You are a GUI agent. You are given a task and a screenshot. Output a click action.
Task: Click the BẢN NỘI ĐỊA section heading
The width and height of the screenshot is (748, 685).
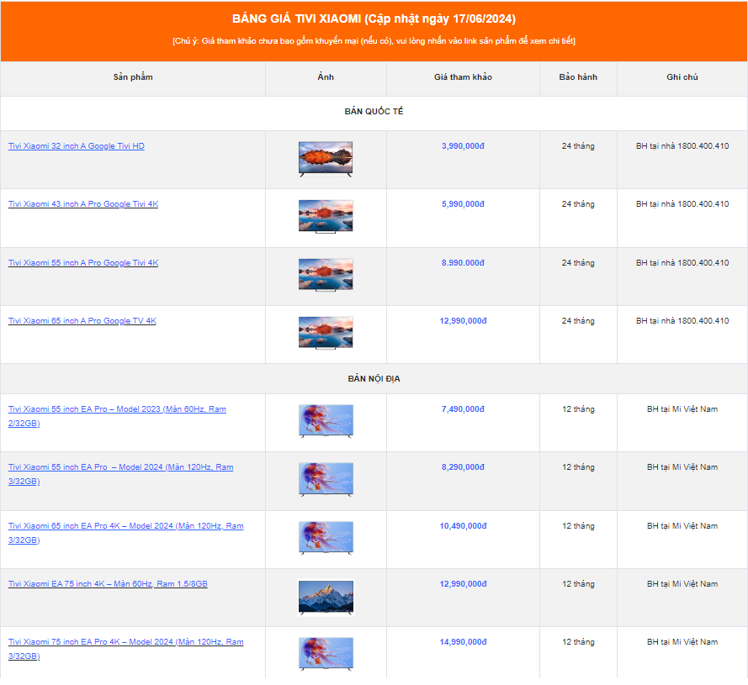click(374, 378)
